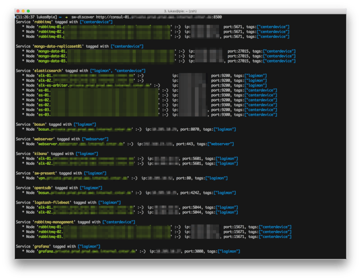Click the 'mongo-data-replicaset01' service name
The height and width of the screenshot is (280, 361).
coord(58,46)
